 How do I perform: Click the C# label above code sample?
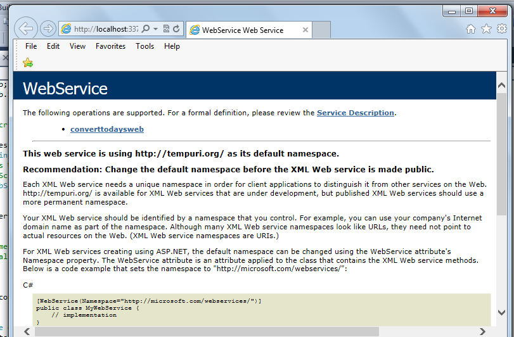[x=28, y=285]
